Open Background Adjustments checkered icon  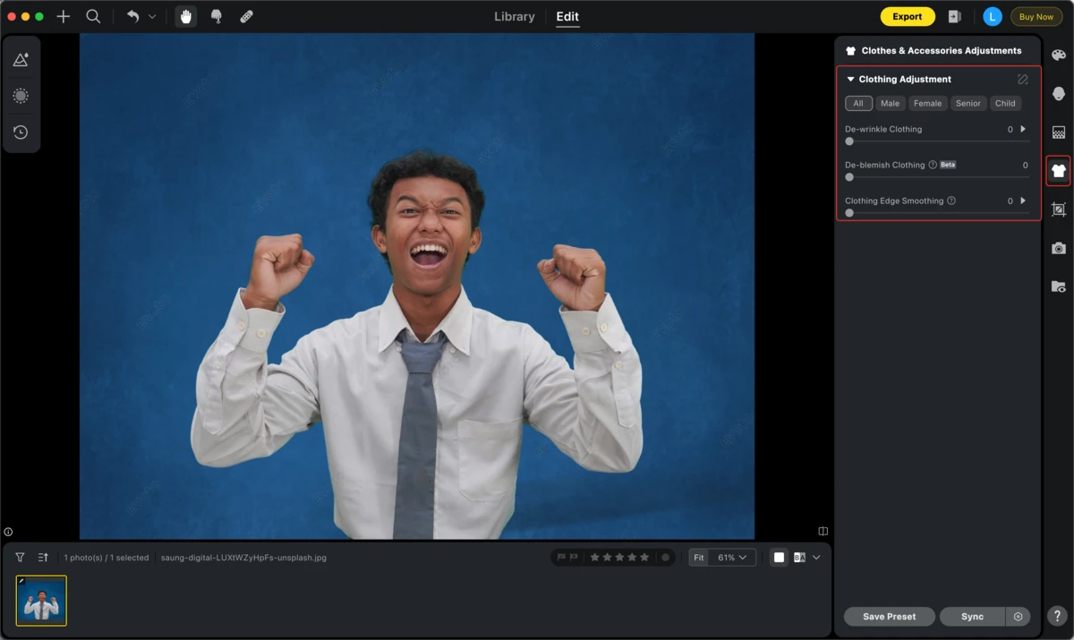[x=1059, y=132]
